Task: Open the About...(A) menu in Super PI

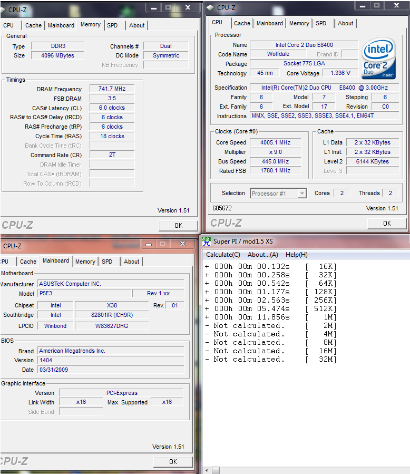Action: pyautogui.click(x=263, y=255)
